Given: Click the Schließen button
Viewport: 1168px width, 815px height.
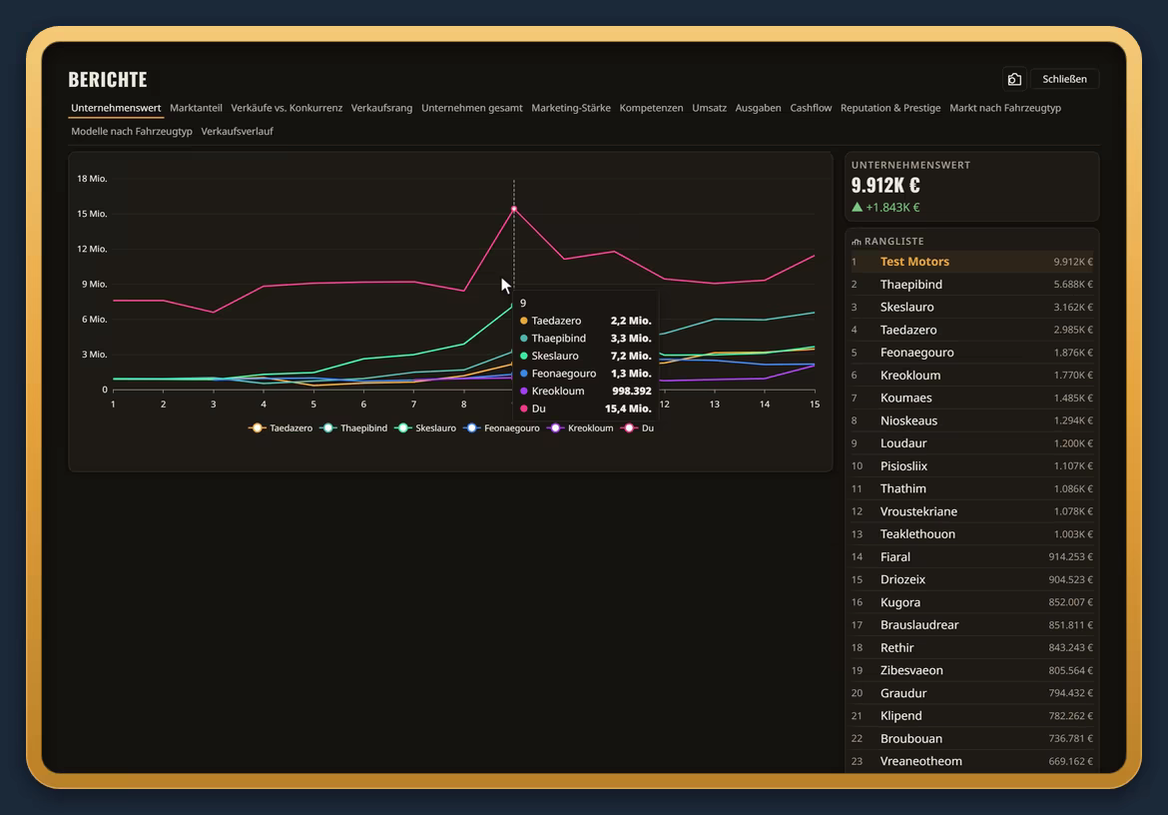Looking at the screenshot, I should (x=1064, y=79).
